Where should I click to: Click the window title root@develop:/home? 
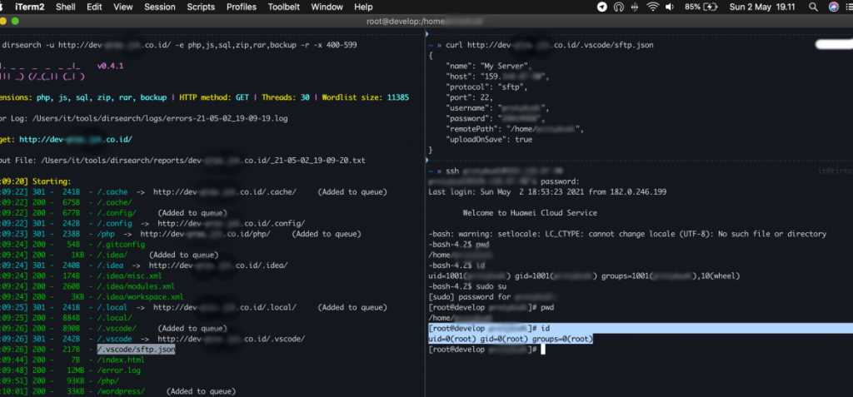(x=425, y=21)
